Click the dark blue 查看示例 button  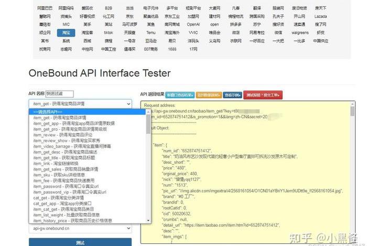point(232,95)
